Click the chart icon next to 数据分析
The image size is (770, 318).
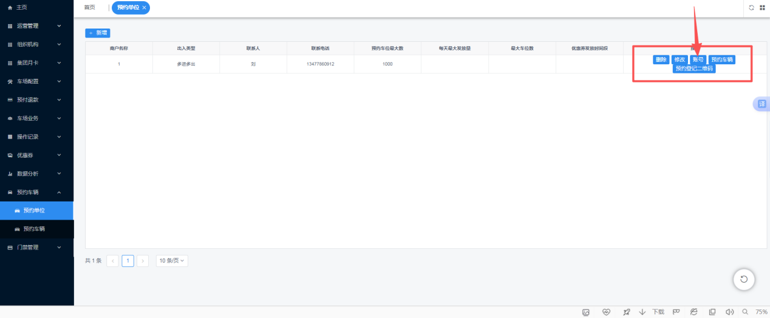10,174
